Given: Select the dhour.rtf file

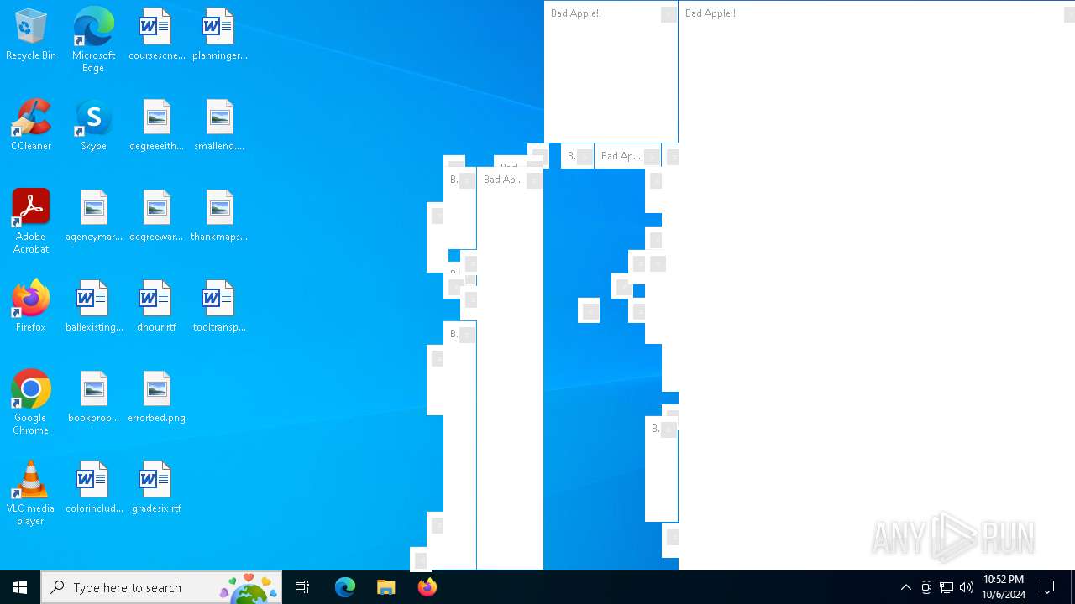Looking at the screenshot, I should [156, 307].
